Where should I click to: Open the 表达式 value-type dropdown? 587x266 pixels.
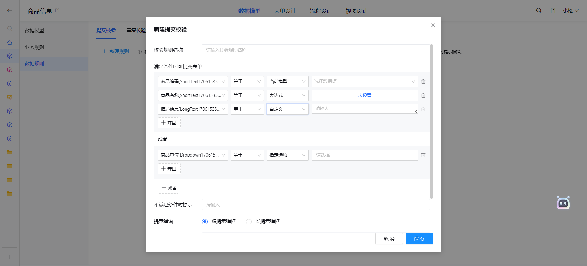287,95
